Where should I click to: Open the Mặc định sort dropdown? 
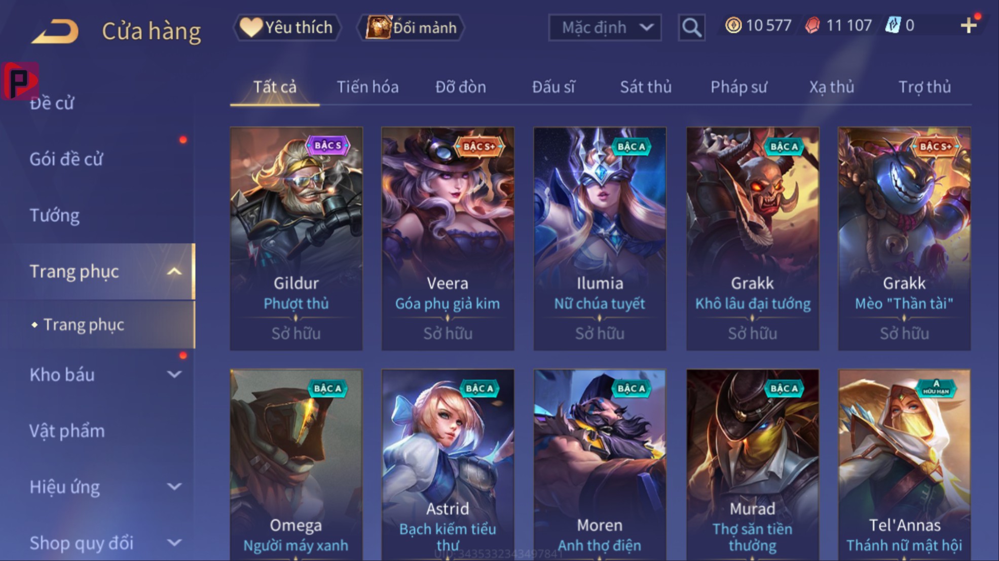point(605,27)
